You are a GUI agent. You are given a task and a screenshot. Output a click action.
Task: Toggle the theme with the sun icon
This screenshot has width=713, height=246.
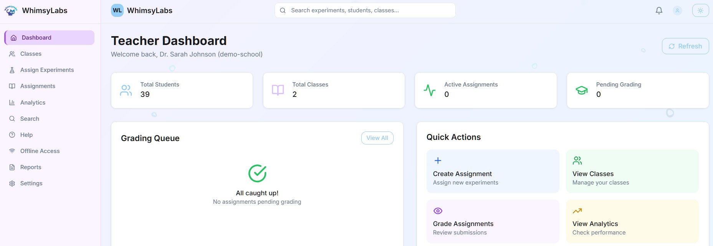point(701,10)
